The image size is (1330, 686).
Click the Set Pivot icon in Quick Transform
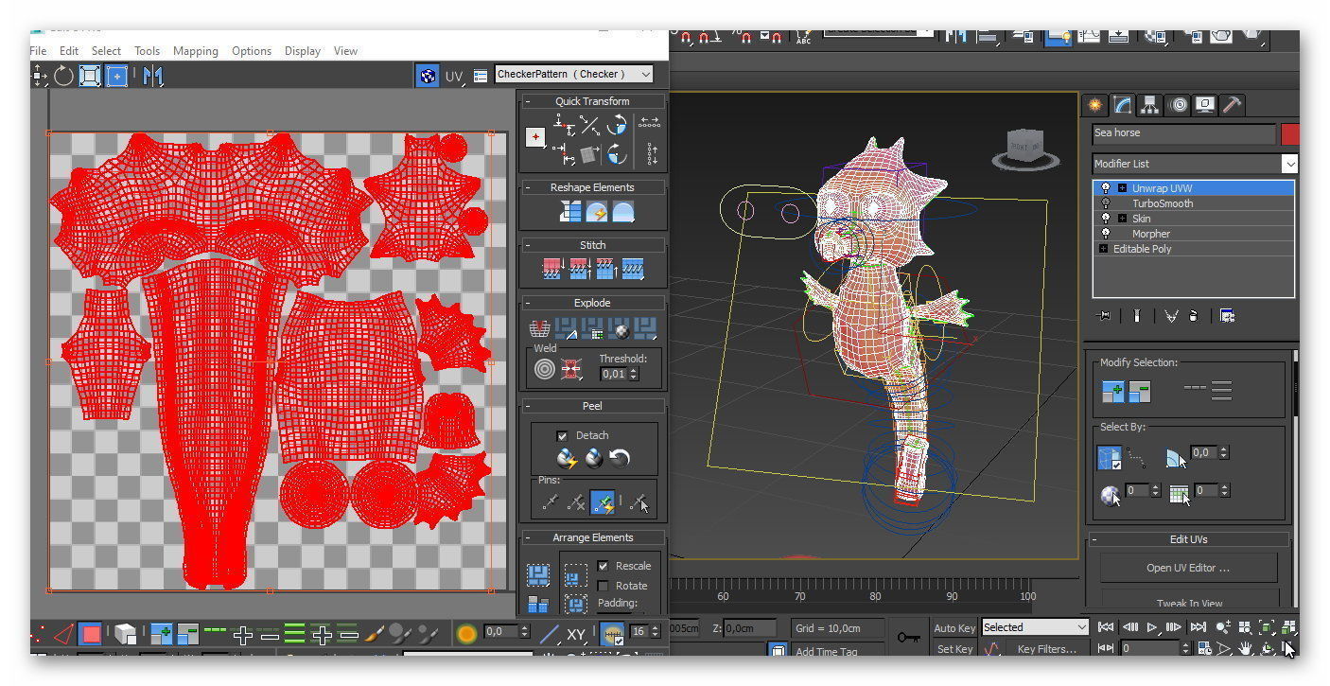click(536, 137)
